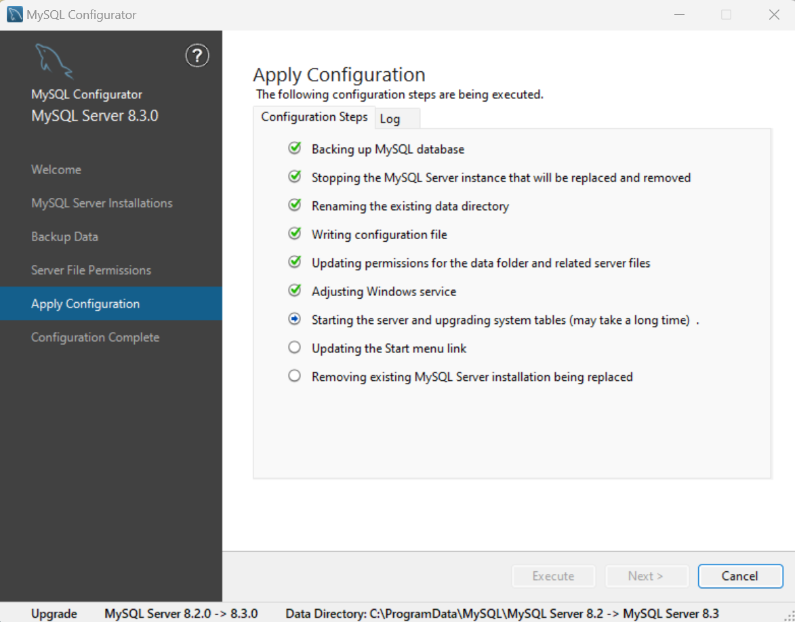Viewport: 795px width, 622px height.
Task: Open Server File Permissions from the sidebar
Action: coord(91,270)
